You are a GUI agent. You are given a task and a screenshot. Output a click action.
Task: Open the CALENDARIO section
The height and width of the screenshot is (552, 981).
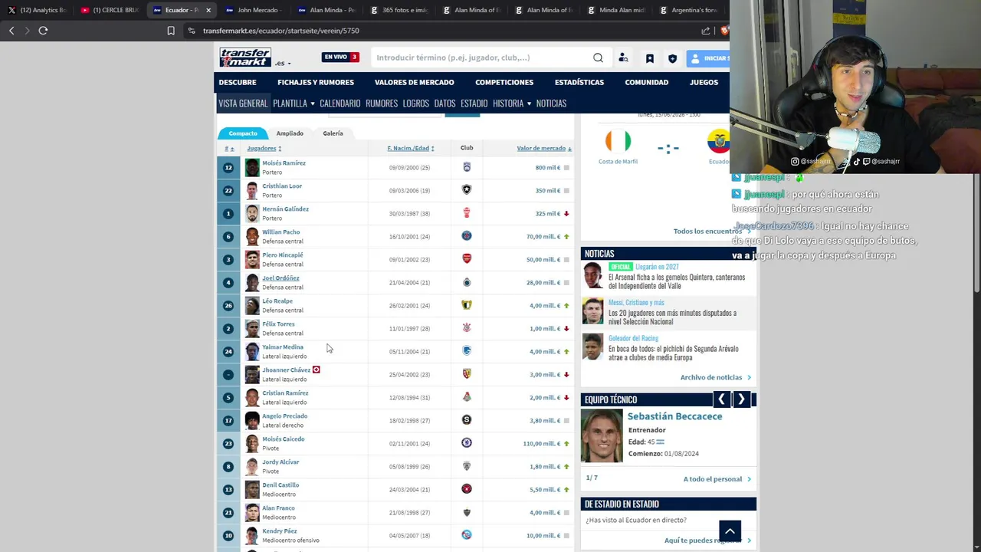[x=340, y=103]
